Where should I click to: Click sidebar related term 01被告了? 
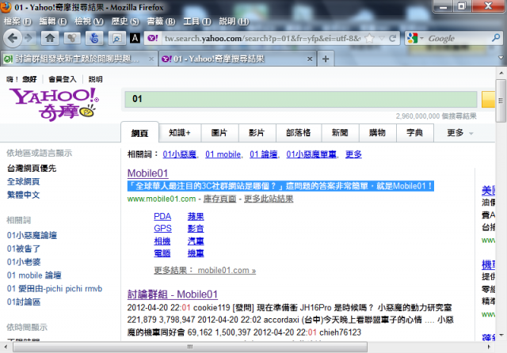point(24,249)
